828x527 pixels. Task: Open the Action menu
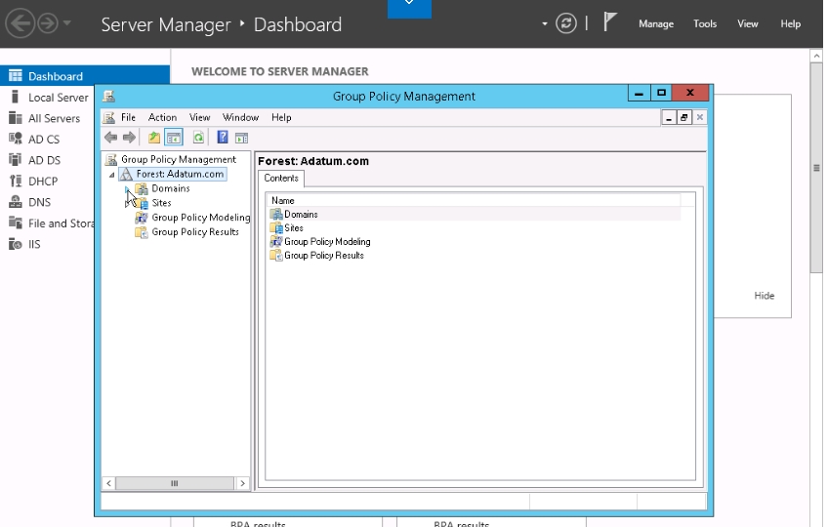(162, 117)
